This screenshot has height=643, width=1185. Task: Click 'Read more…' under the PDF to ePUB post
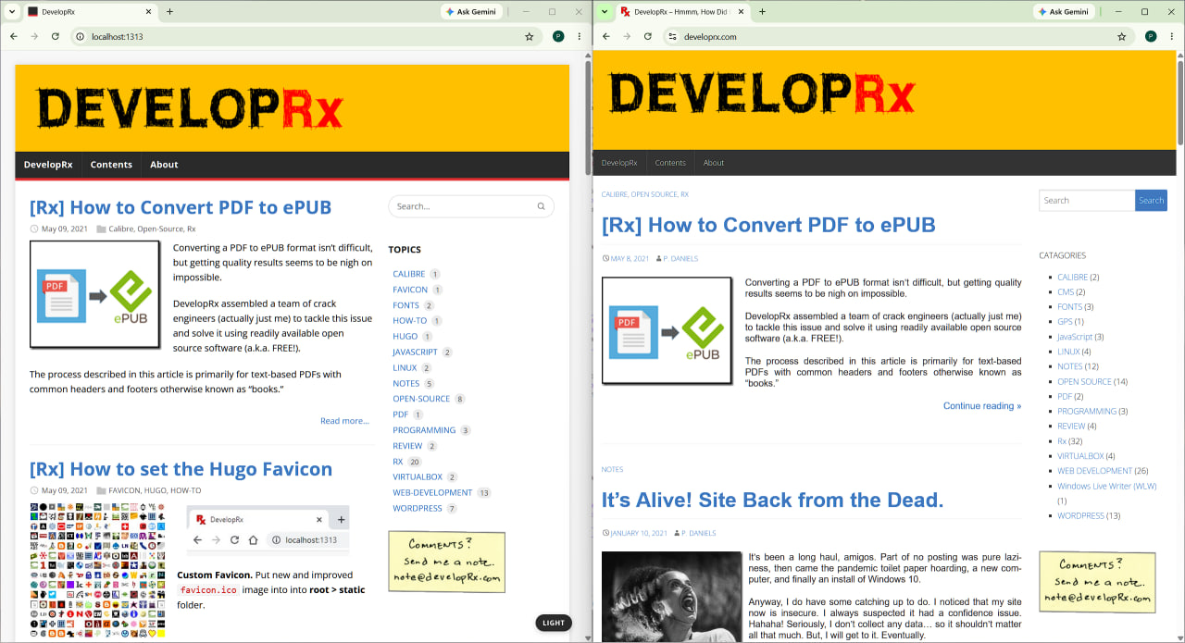point(344,421)
